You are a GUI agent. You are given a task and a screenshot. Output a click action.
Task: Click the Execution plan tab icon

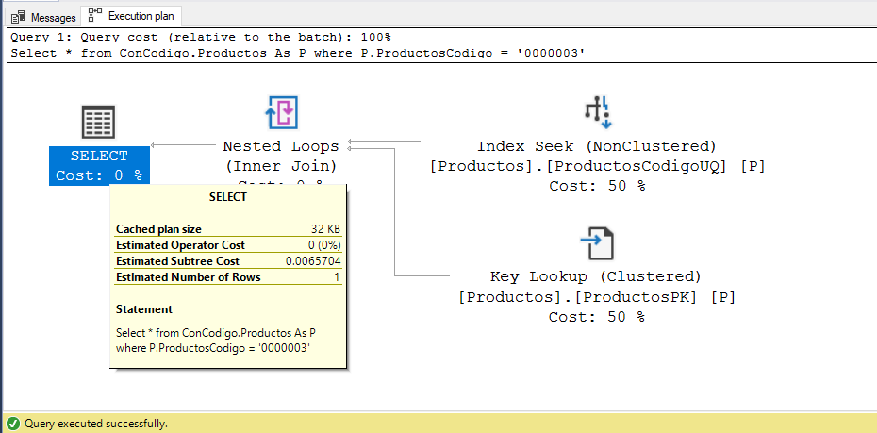(94, 15)
